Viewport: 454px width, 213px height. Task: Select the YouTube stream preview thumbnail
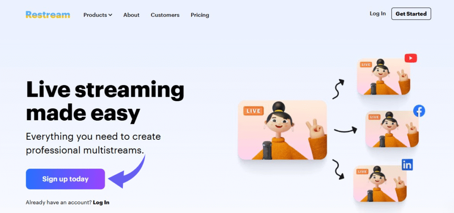coord(384,76)
